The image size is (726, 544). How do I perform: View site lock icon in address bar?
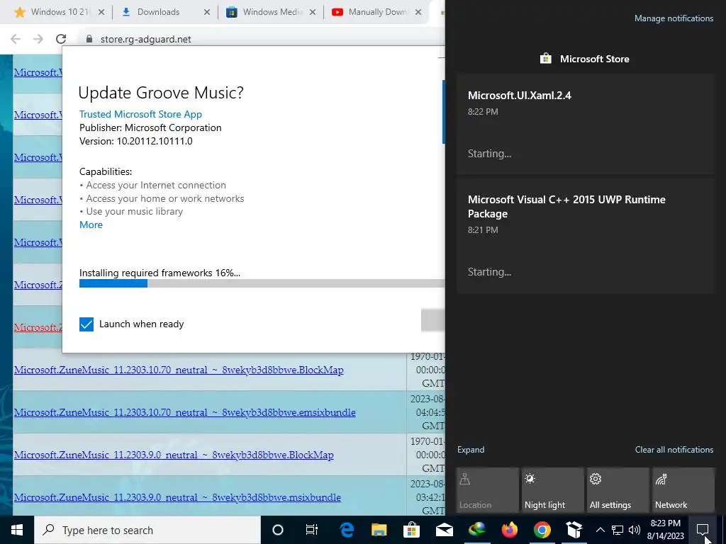click(x=89, y=40)
